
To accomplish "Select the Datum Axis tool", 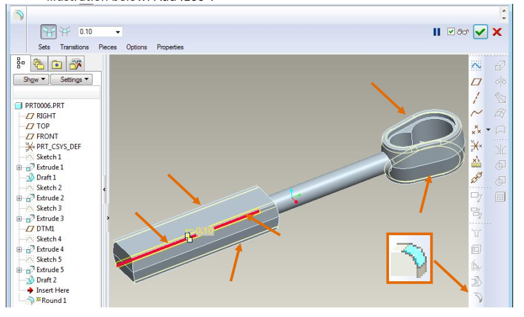I will 476,98.
